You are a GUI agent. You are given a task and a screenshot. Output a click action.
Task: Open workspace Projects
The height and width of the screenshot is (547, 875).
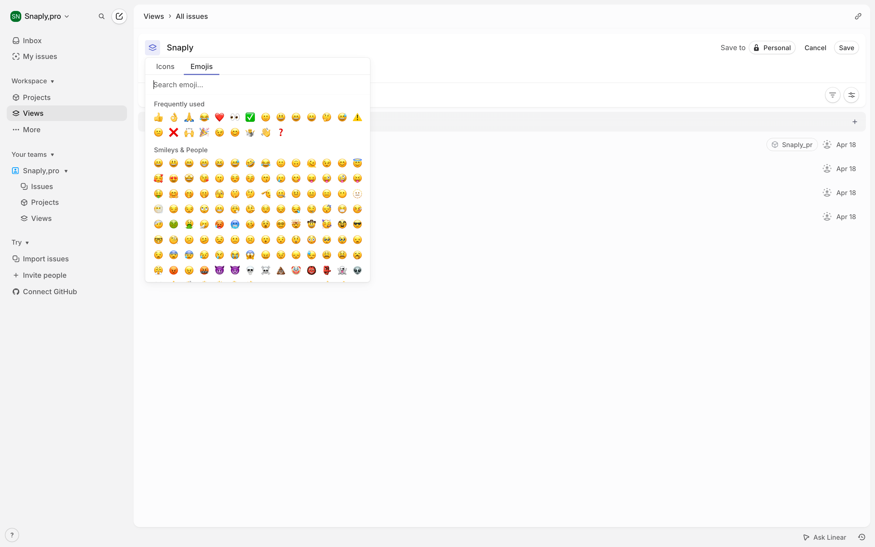[67, 97]
